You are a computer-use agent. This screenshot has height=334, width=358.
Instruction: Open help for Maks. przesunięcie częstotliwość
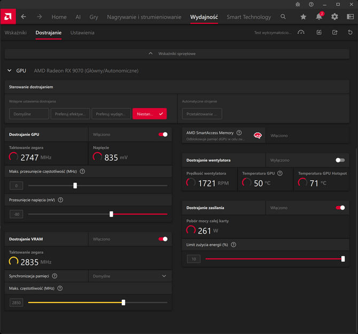[x=82, y=171]
